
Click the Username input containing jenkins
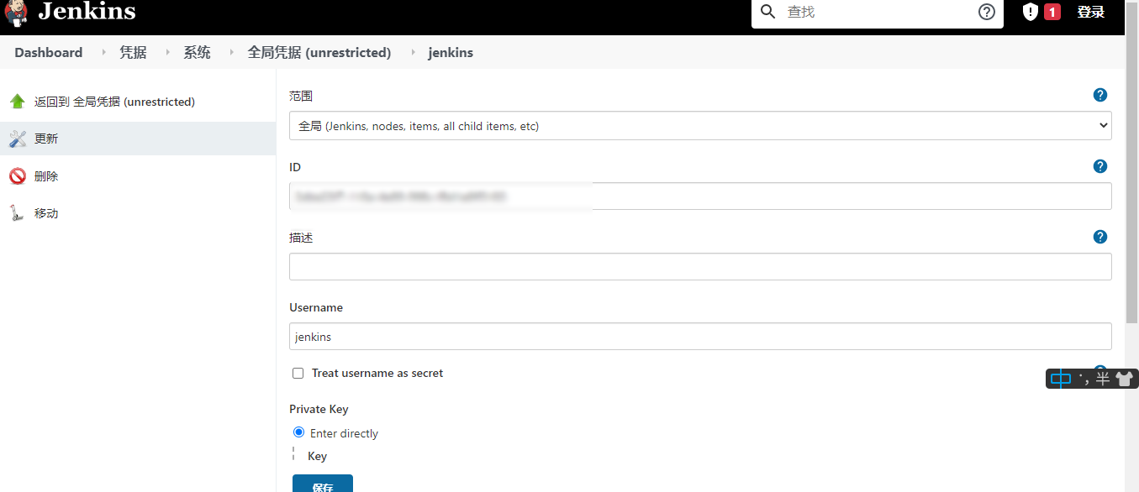click(x=700, y=337)
